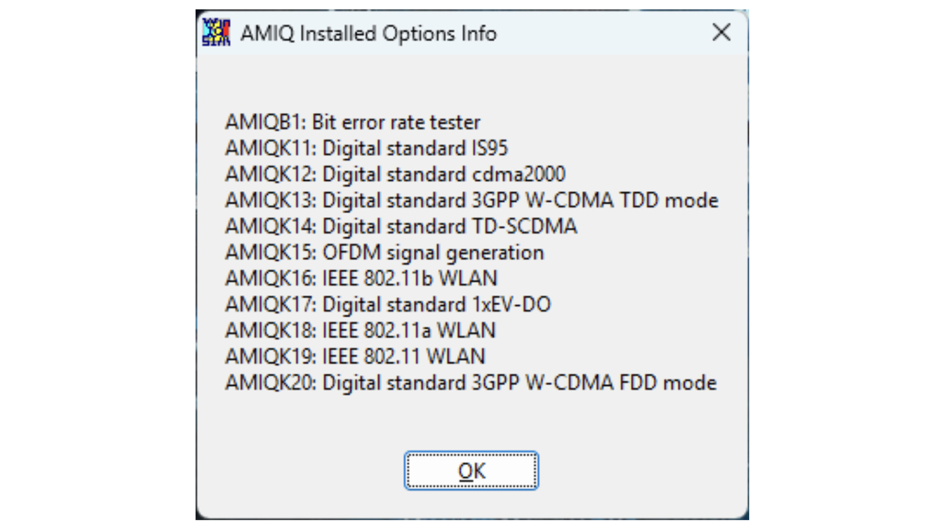Image resolution: width=942 pixels, height=529 pixels.
Task: Select AMIQK13 3GPP W-CDMA TDD mode entry
Action: tap(471, 200)
